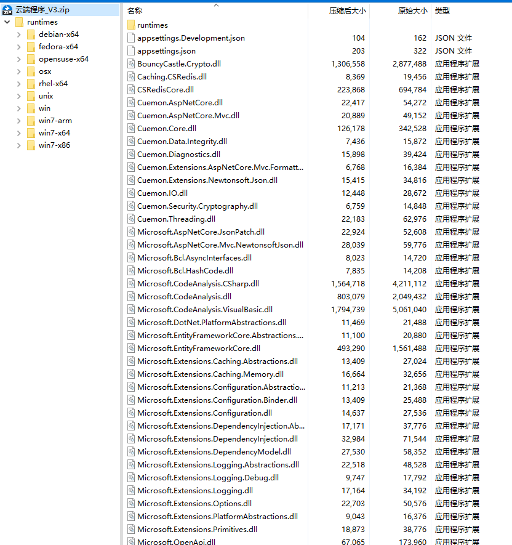Click the DLL icon of Microsoft.Extensions.Options.dll
The height and width of the screenshot is (545, 512).
[x=131, y=503]
